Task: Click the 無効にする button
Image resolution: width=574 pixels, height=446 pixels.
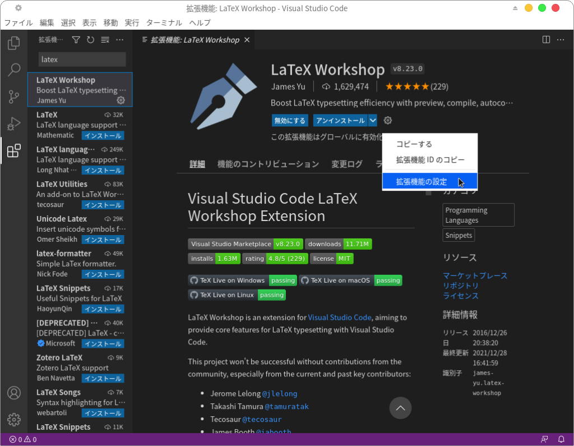Action: [290, 121]
